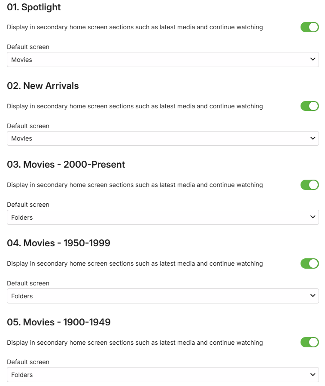Image resolution: width=325 pixels, height=386 pixels.
Task: Click the "03. Movies - 2000-Present" heading
Action: (x=66, y=165)
